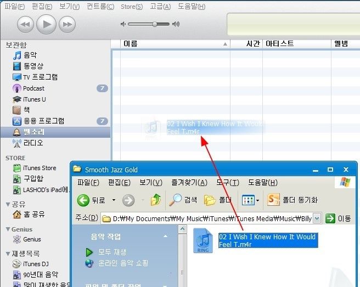Select Podcast in iTunes sidebar
Image resolution: width=360 pixels, height=287 pixels.
[x=33, y=88]
